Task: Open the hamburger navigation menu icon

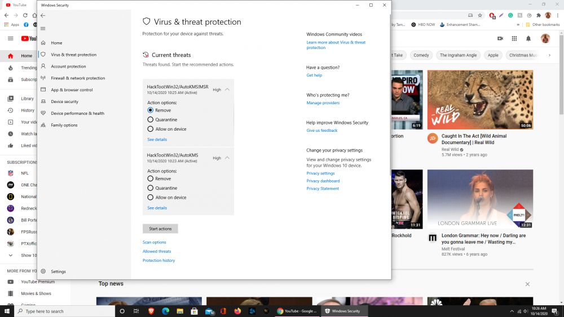Action: (x=43, y=29)
